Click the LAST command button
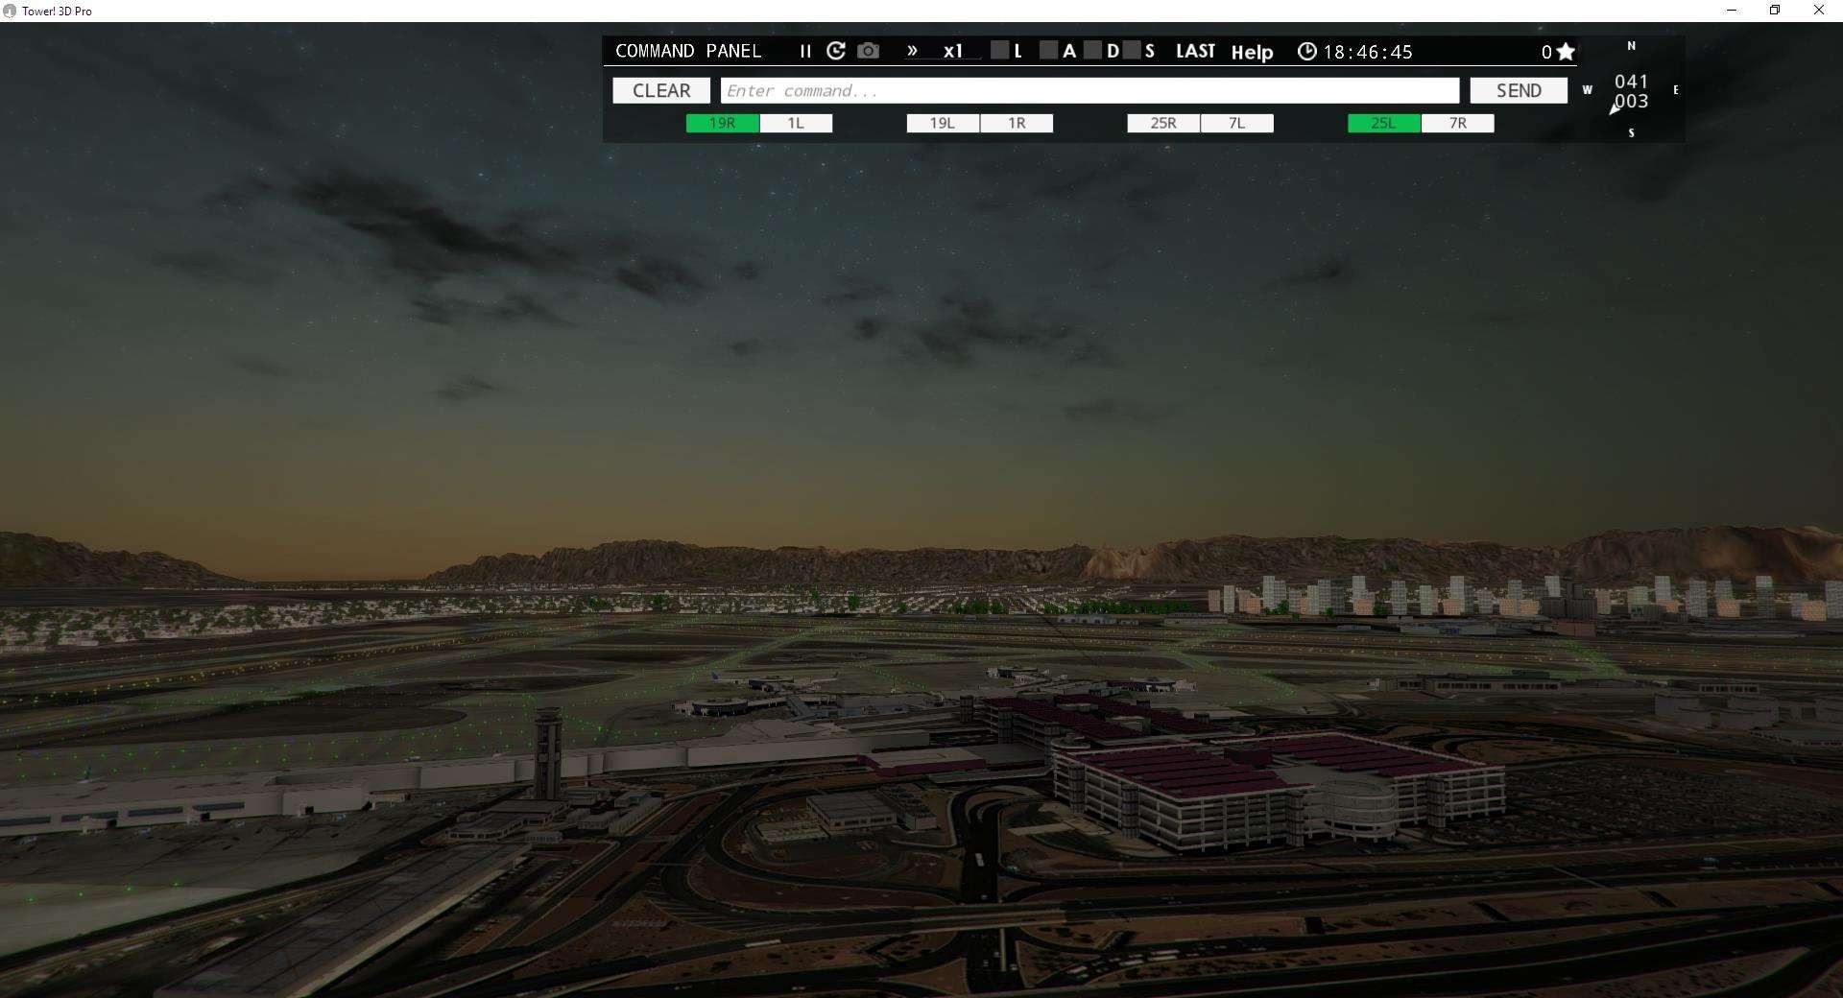1843x998 pixels. click(x=1195, y=51)
